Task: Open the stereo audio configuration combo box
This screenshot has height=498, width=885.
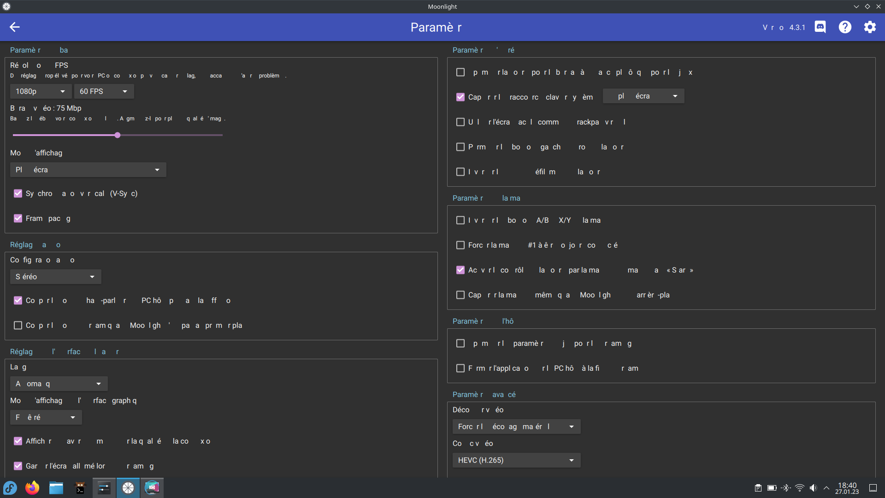Action: pyautogui.click(x=55, y=277)
